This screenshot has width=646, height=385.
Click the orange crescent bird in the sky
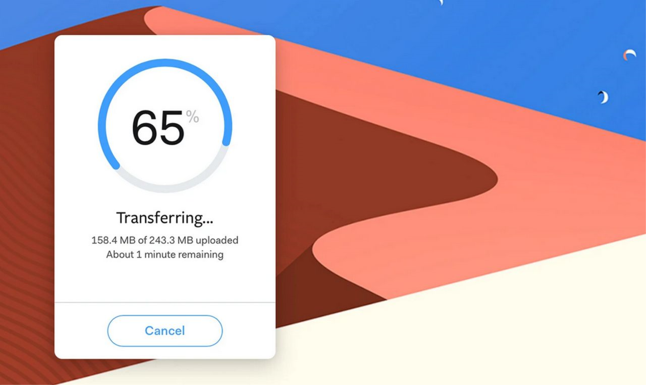[x=630, y=55]
